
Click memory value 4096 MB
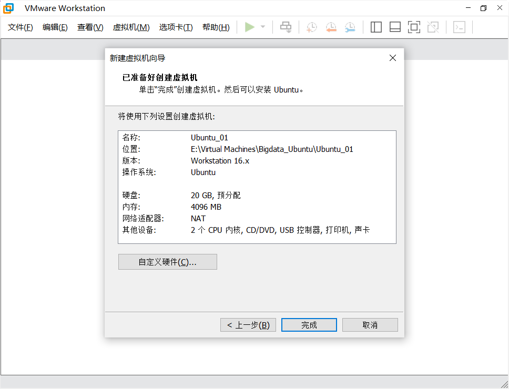pos(206,207)
